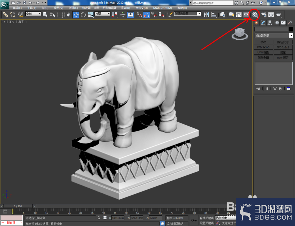Toggle Percent Snap
Image resolution: width=295 pixels, height=226 pixels.
pyautogui.click(x=154, y=15)
